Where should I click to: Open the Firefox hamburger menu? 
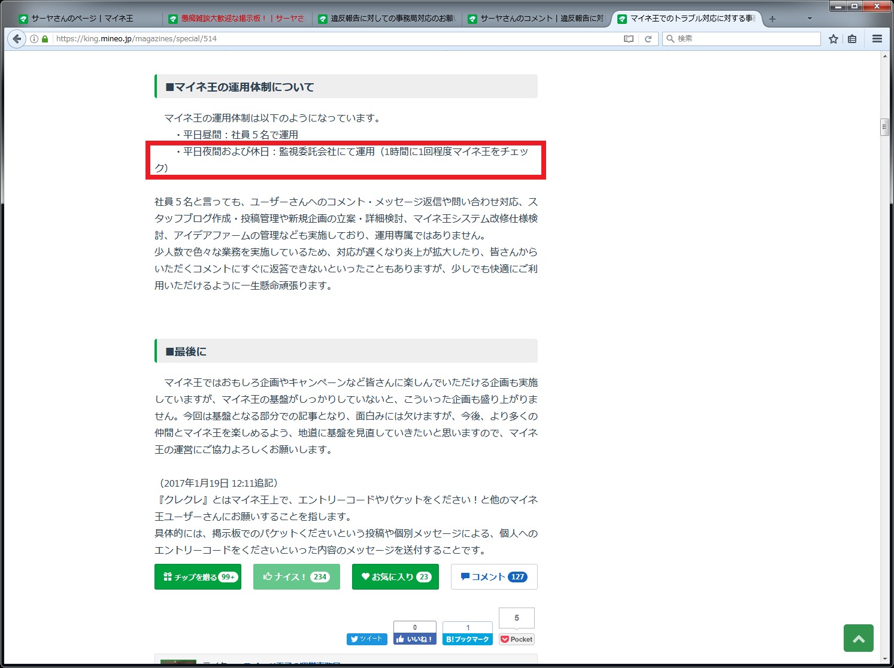[877, 39]
